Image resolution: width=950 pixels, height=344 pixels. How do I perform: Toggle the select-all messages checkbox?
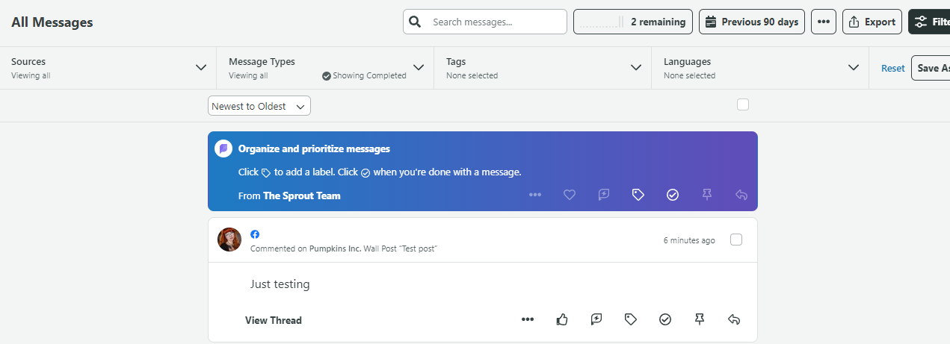(743, 105)
